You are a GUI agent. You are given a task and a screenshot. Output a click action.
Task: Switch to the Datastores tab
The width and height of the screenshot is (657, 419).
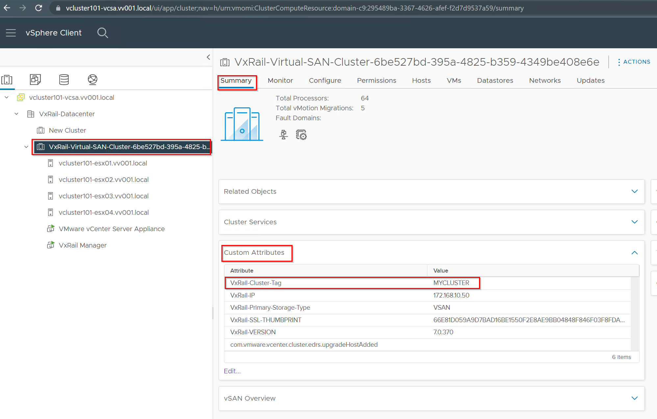[x=495, y=80]
